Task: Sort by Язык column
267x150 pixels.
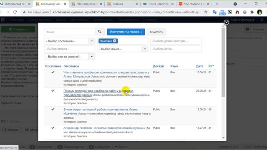Action: click(174, 66)
